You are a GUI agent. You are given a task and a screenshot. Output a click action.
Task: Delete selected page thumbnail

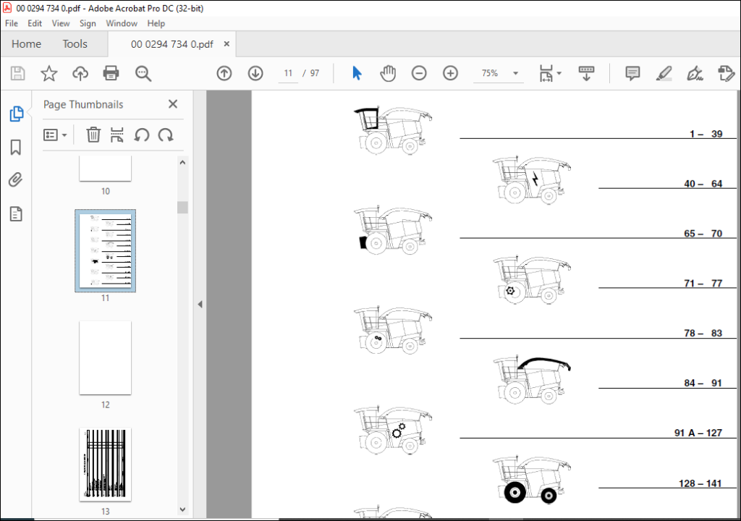tap(93, 135)
